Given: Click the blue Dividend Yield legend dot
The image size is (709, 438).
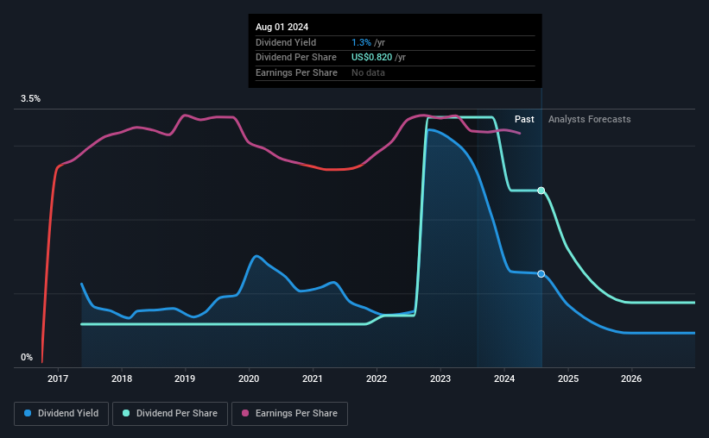Looking at the screenshot, I should [x=28, y=413].
